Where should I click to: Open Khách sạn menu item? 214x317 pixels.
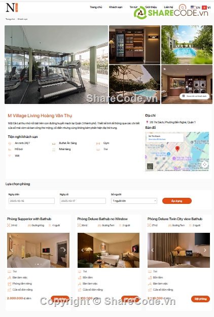click(x=116, y=7)
